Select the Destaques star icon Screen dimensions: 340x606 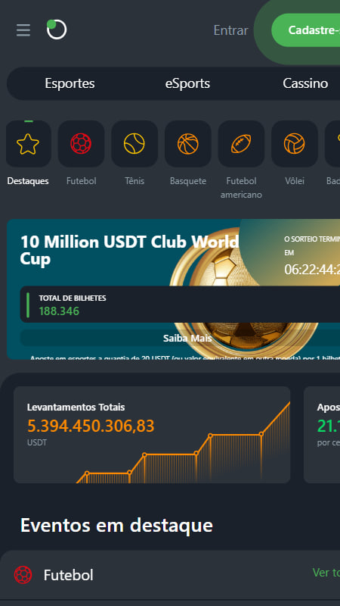[x=29, y=144]
